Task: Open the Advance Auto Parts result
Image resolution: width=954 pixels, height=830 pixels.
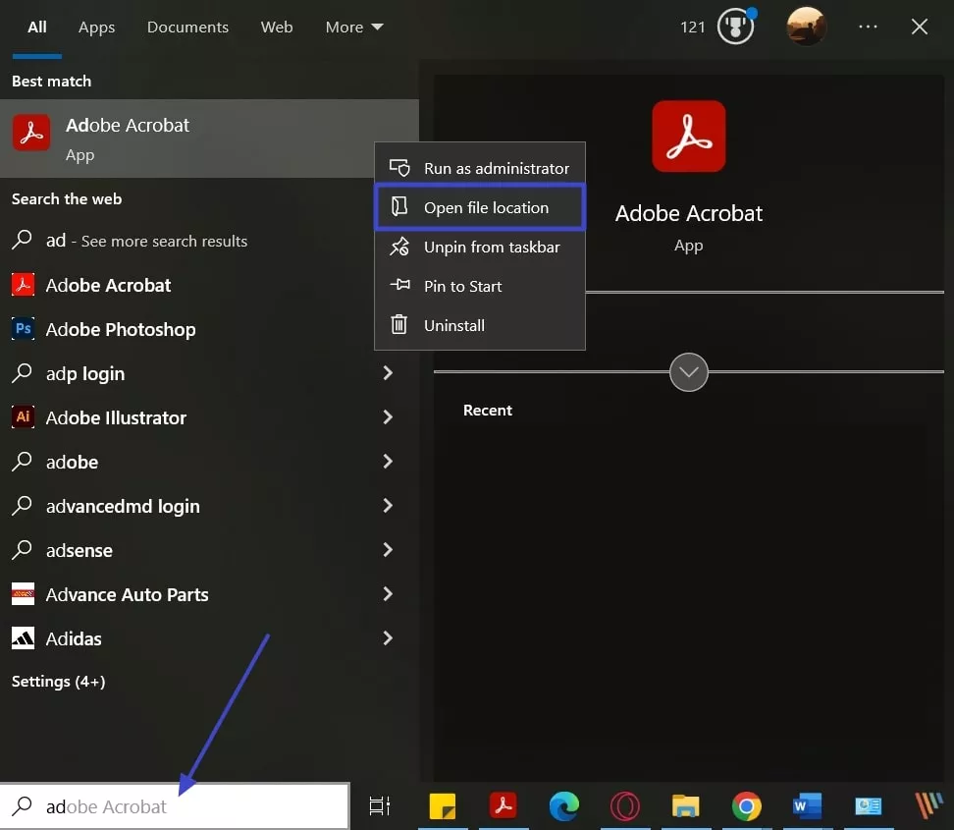Action: pos(128,594)
